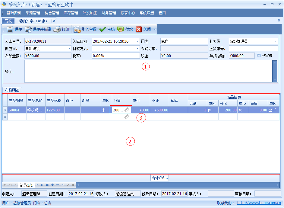The image size is (284, 208).
Task: Open the 门店 store dropdown
Action: coord(206,41)
